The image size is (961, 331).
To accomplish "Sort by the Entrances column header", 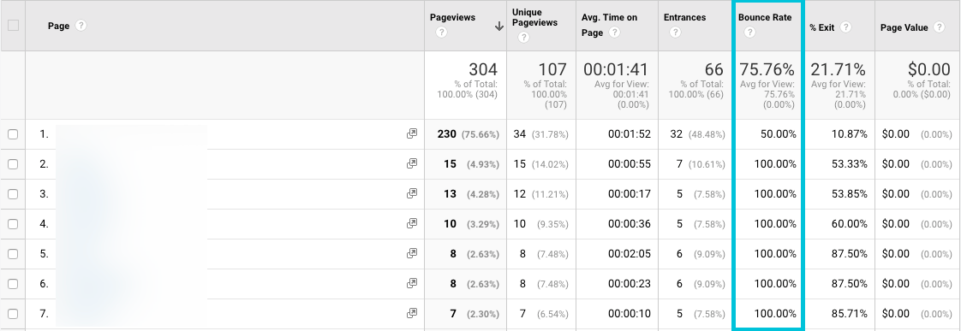I will click(x=685, y=17).
